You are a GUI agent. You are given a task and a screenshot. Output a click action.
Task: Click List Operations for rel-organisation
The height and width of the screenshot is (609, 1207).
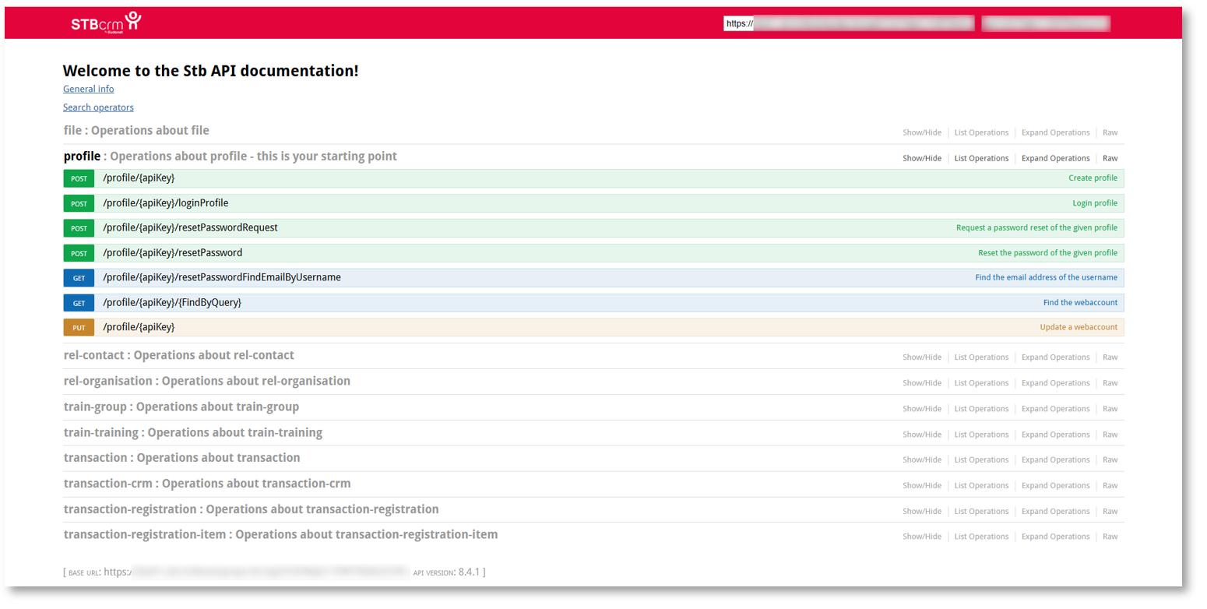(x=981, y=383)
